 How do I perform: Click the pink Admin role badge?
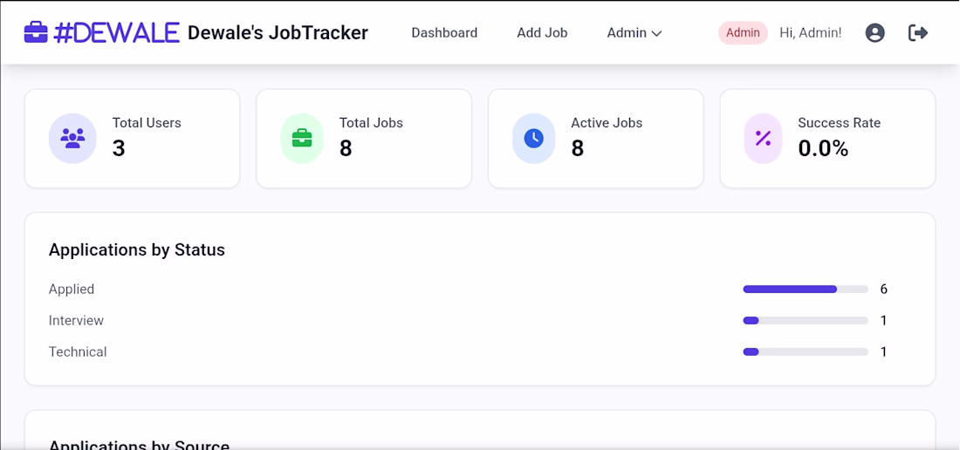(743, 33)
